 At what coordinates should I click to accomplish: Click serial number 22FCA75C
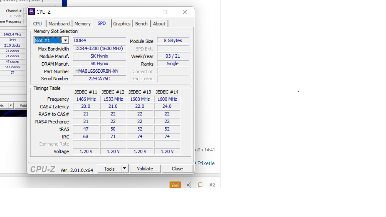point(100,78)
